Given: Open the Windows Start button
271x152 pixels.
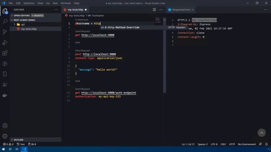Looking at the screenshot, I should coord(3,149).
